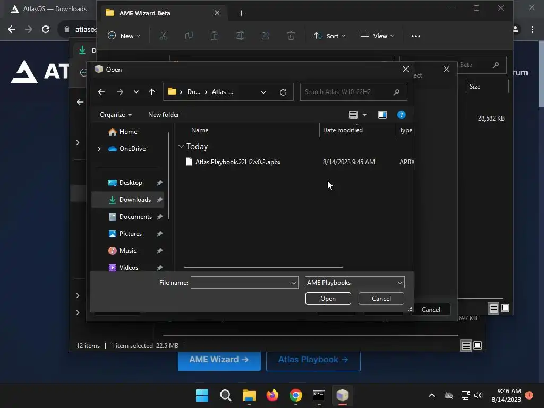The width and height of the screenshot is (544, 408).
Task: Select Home in the navigation pane
Action: coord(128,132)
